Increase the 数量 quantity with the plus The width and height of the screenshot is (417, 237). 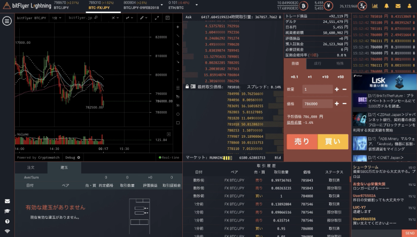[x=337, y=90]
